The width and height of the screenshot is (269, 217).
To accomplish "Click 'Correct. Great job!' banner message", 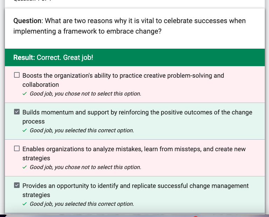I will [x=65, y=57].
